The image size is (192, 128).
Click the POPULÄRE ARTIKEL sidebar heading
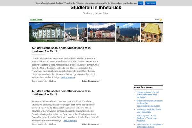click(x=144, y=88)
